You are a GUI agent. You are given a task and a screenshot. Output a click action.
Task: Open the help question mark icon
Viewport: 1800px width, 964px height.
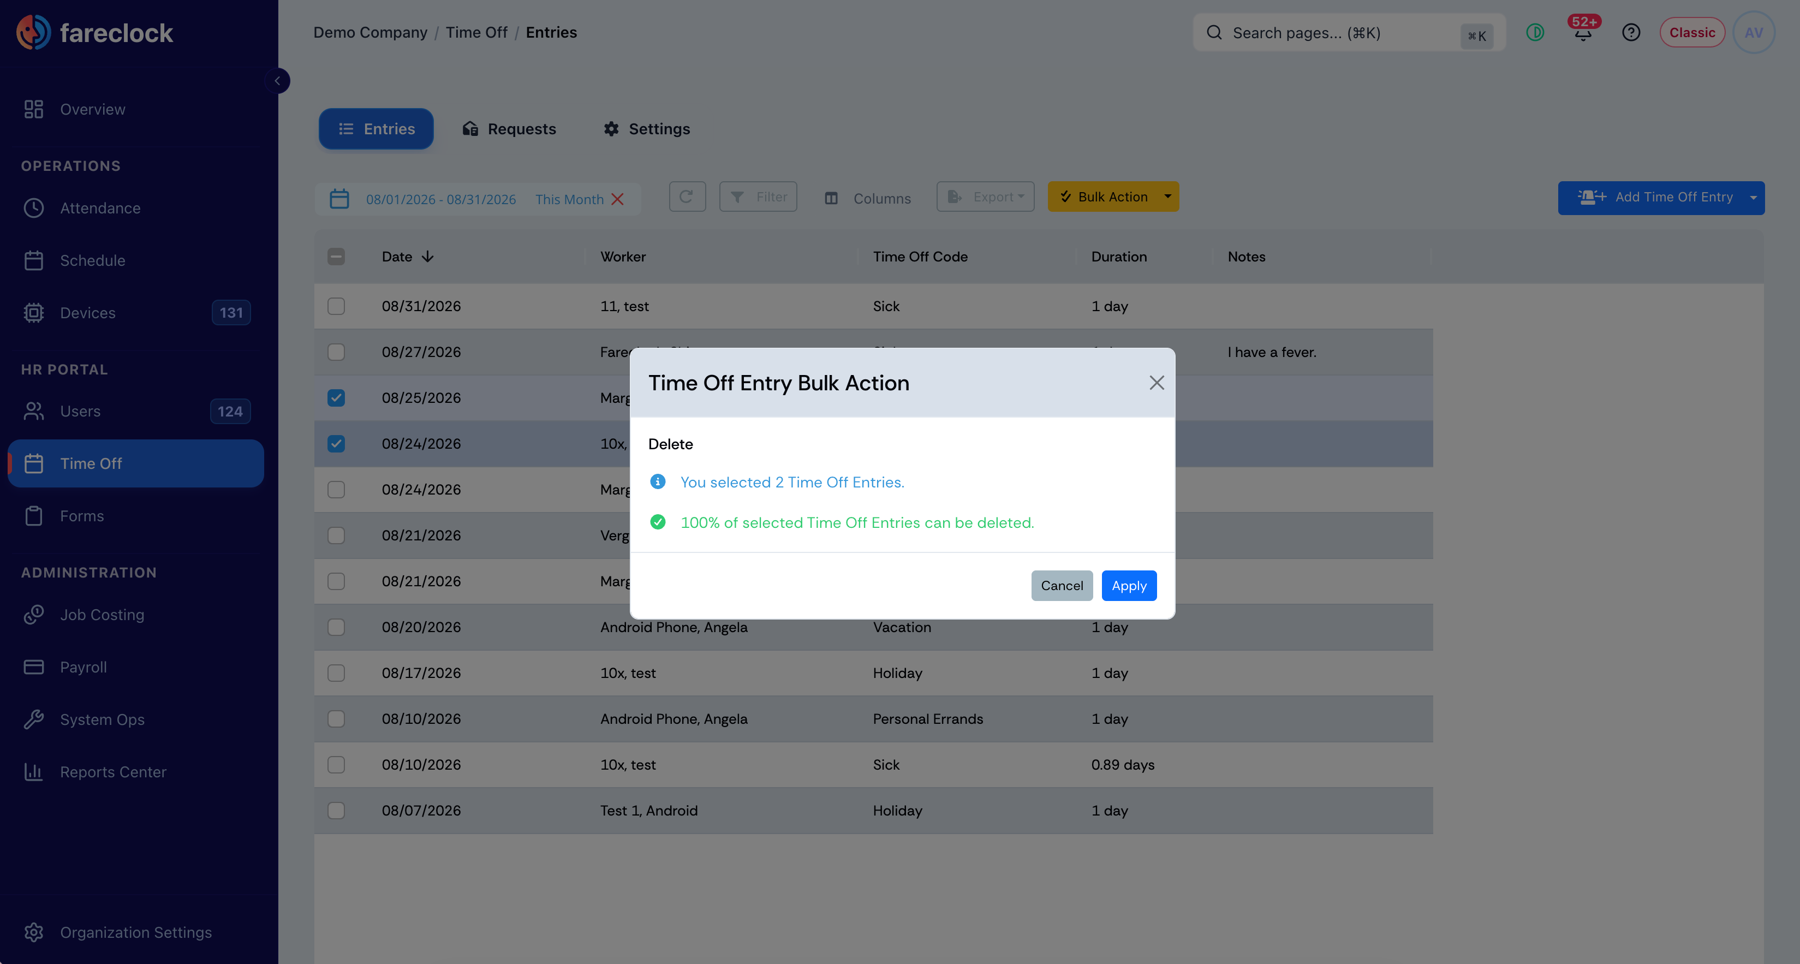1631,32
